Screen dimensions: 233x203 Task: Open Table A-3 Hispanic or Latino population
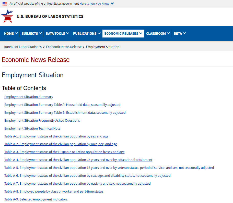64,152
